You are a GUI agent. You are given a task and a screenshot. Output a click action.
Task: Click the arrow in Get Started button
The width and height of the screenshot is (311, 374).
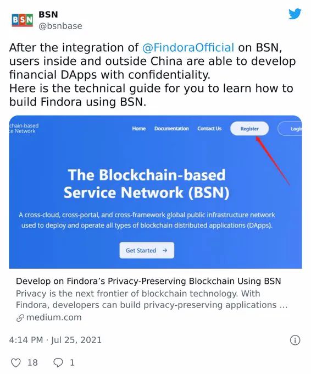(x=165, y=250)
